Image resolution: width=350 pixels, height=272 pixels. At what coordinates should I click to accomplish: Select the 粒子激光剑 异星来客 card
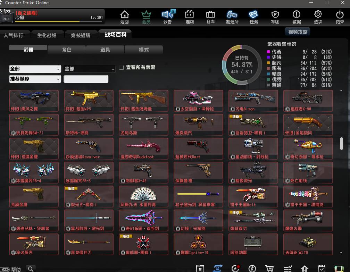click(199, 196)
